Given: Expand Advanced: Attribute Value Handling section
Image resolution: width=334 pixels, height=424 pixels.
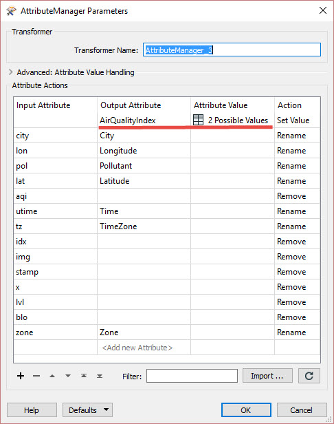Looking at the screenshot, I should [11, 72].
